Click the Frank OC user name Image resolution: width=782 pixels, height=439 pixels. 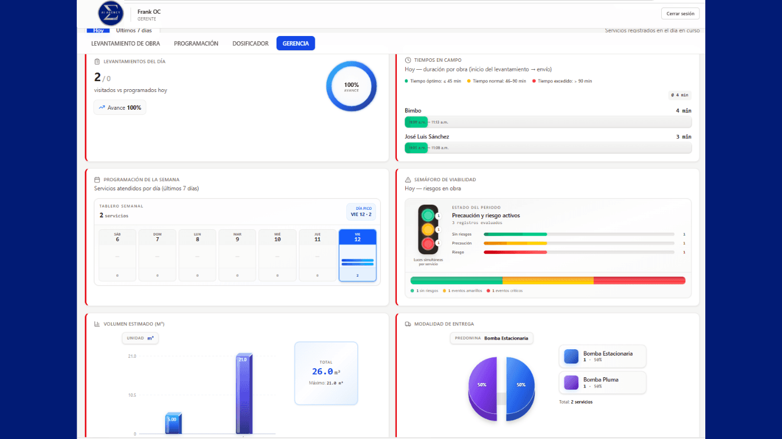(x=149, y=11)
